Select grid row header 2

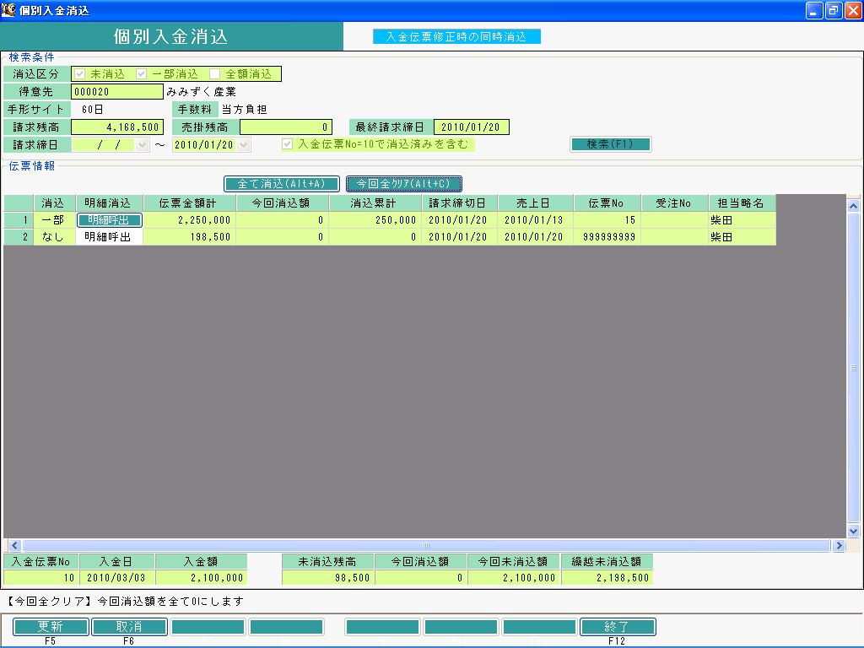pos(19,237)
